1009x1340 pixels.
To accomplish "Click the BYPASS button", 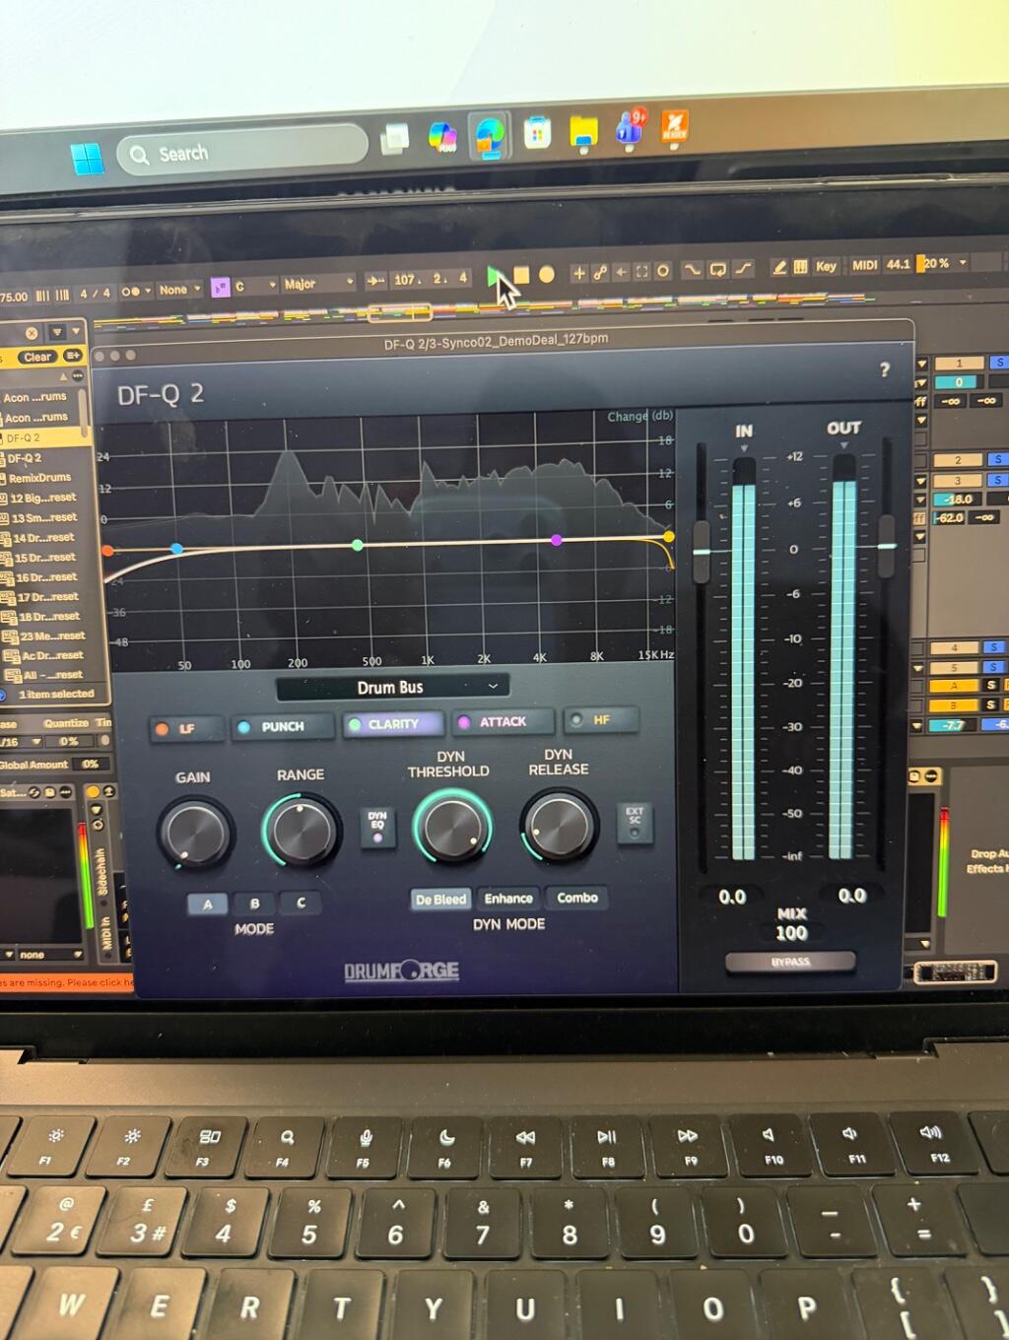I will click(790, 962).
